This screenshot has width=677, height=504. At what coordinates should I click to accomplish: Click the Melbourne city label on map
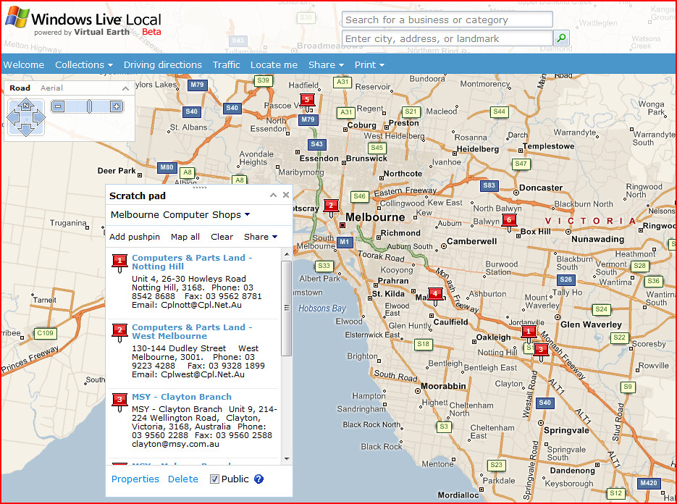pyautogui.click(x=375, y=217)
